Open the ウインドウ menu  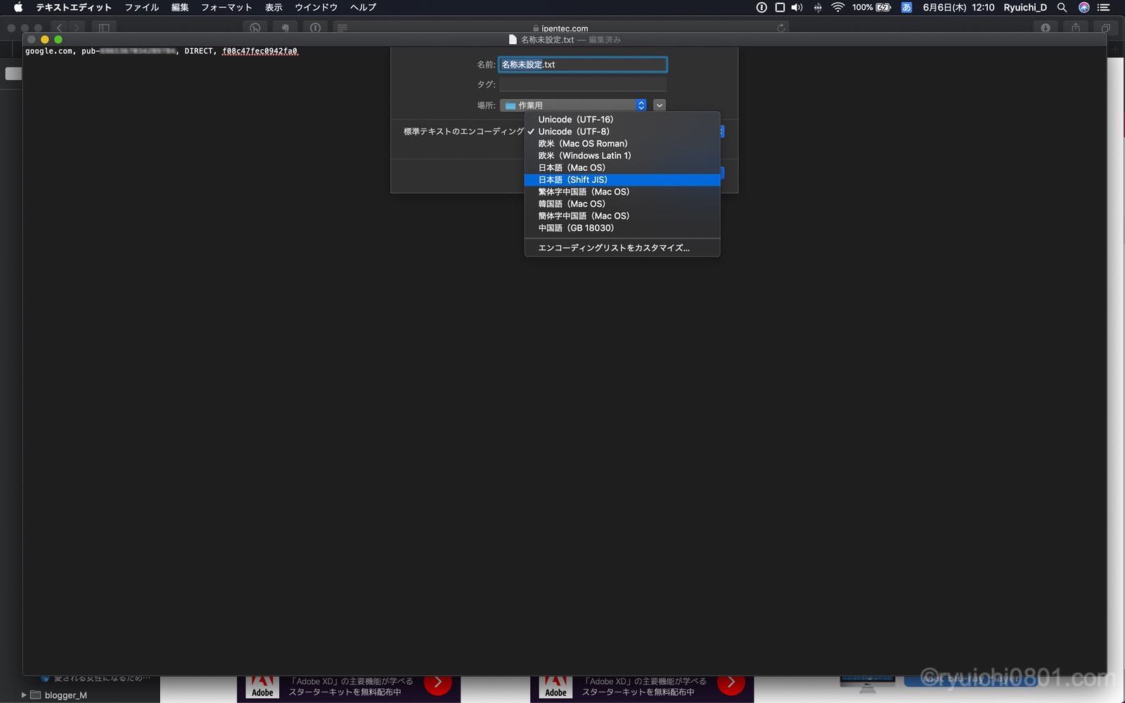pos(316,8)
